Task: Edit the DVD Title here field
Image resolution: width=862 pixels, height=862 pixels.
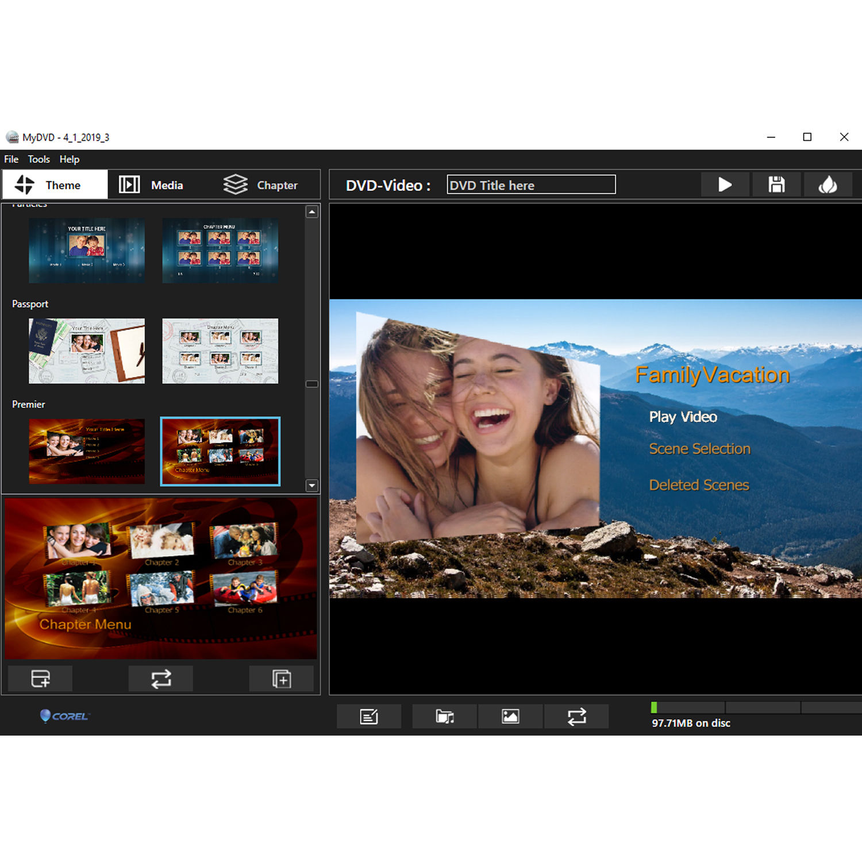Action: (531, 184)
